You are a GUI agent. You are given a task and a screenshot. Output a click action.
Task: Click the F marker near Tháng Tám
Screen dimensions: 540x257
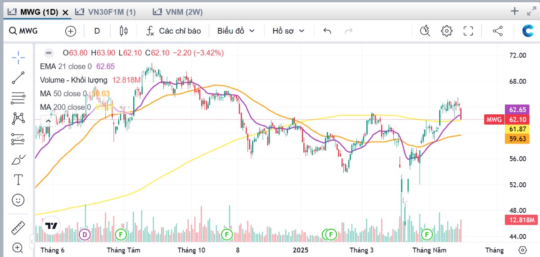121,234
